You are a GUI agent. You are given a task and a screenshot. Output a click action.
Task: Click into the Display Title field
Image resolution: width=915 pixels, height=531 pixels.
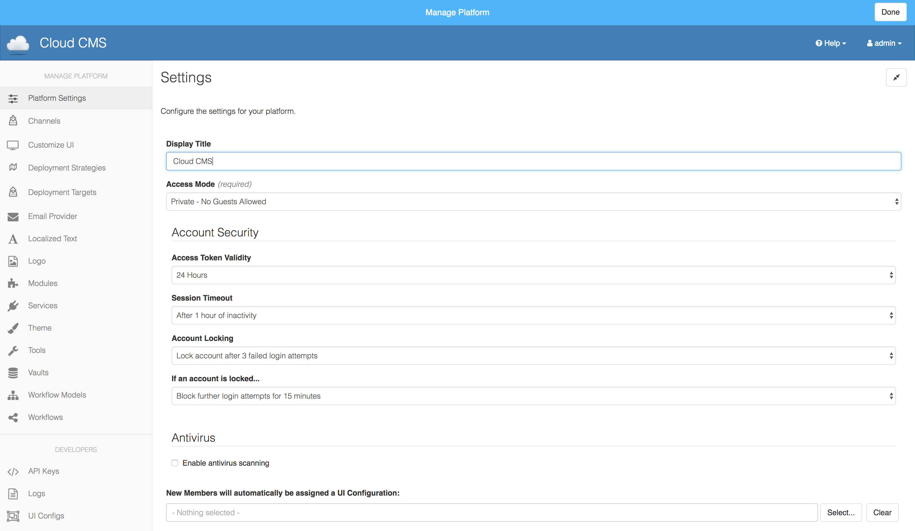(x=533, y=161)
